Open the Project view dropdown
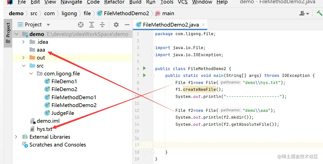323x164 pixels. click(48, 25)
